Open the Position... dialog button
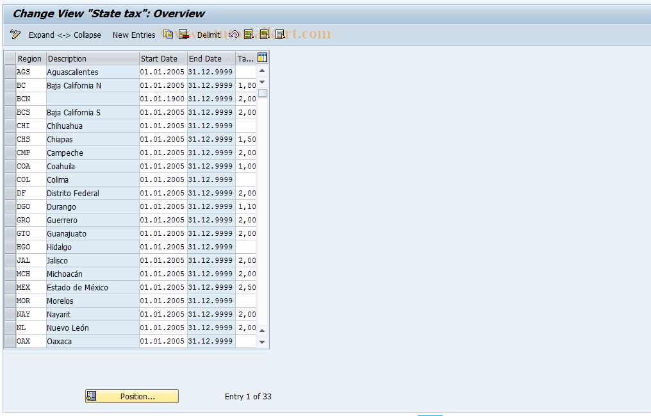651x416 pixels. (132, 396)
